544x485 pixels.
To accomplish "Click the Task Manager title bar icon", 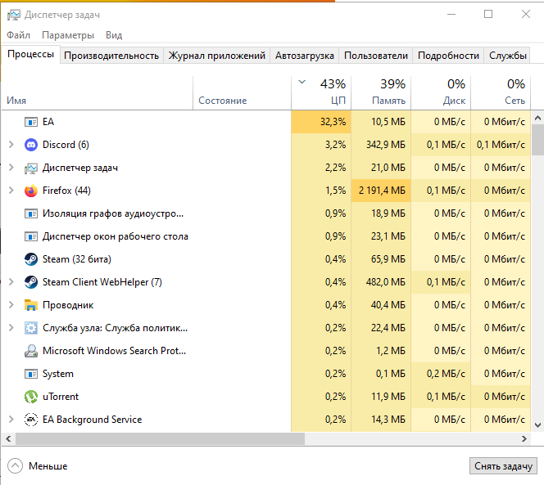I will pyautogui.click(x=14, y=15).
